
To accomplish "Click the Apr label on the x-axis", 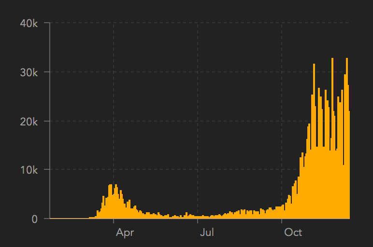I will pos(125,233).
